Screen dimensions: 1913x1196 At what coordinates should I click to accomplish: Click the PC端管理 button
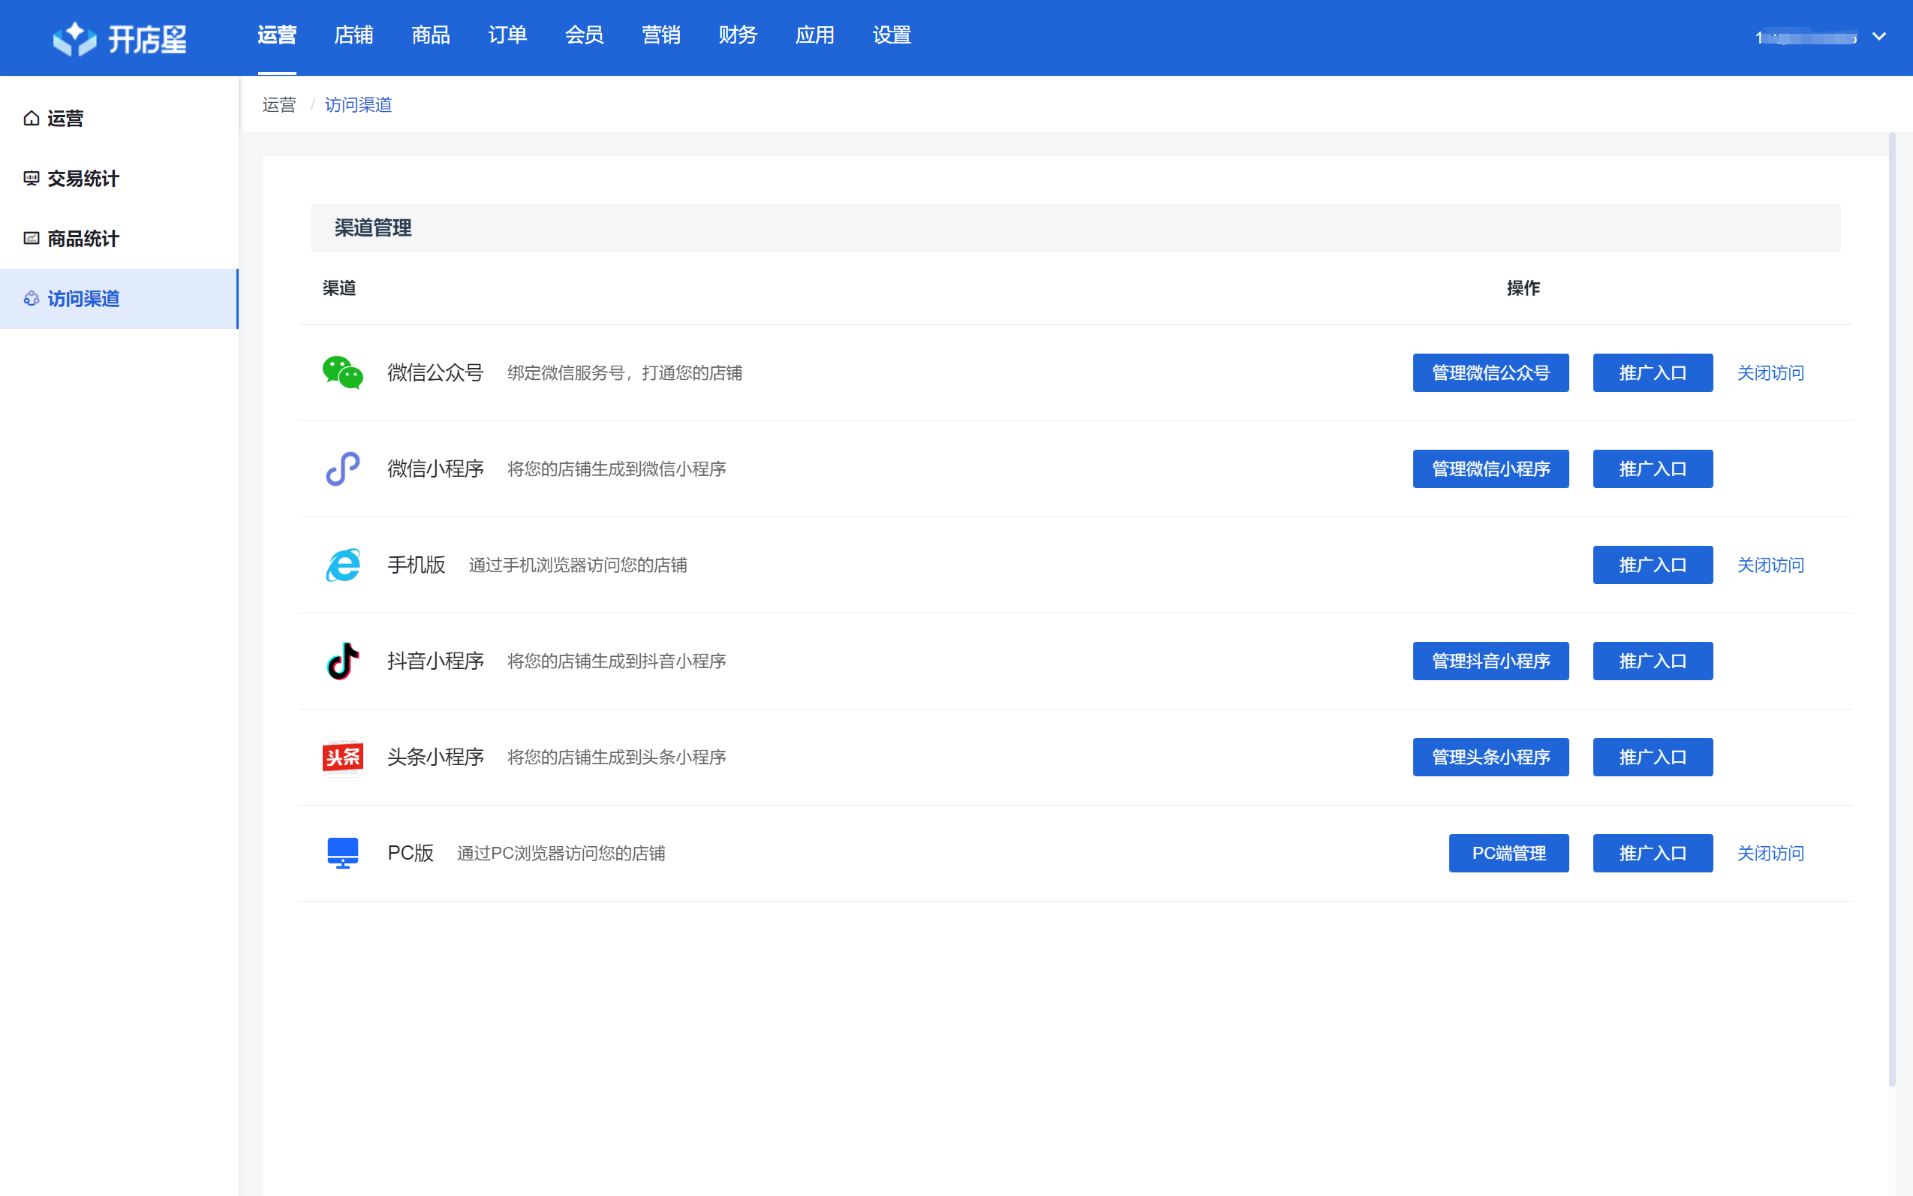point(1509,854)
